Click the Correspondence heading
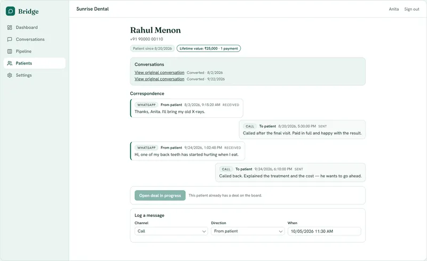 [x=147, y=94]
